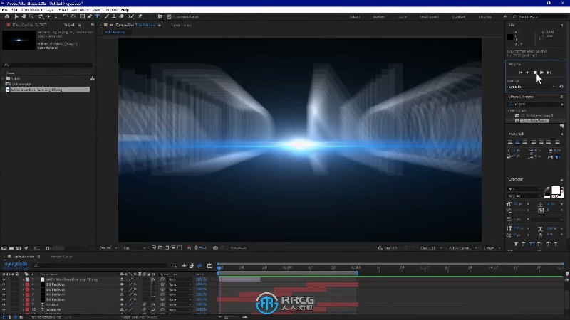Select the Hand tool

[x=24, y=16]
